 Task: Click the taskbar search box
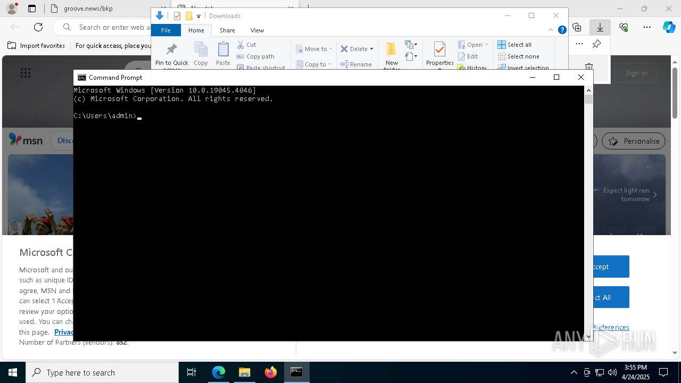click(x=102, y=372)
